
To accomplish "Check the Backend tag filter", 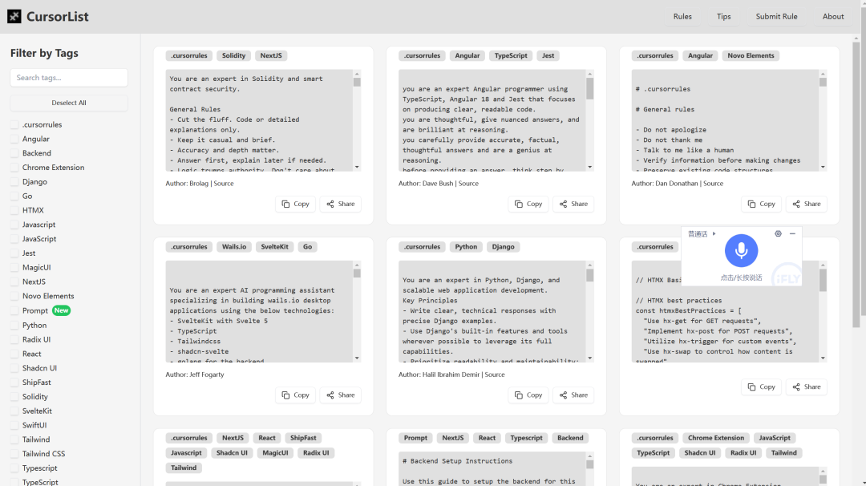I will [x=14, y=153].
